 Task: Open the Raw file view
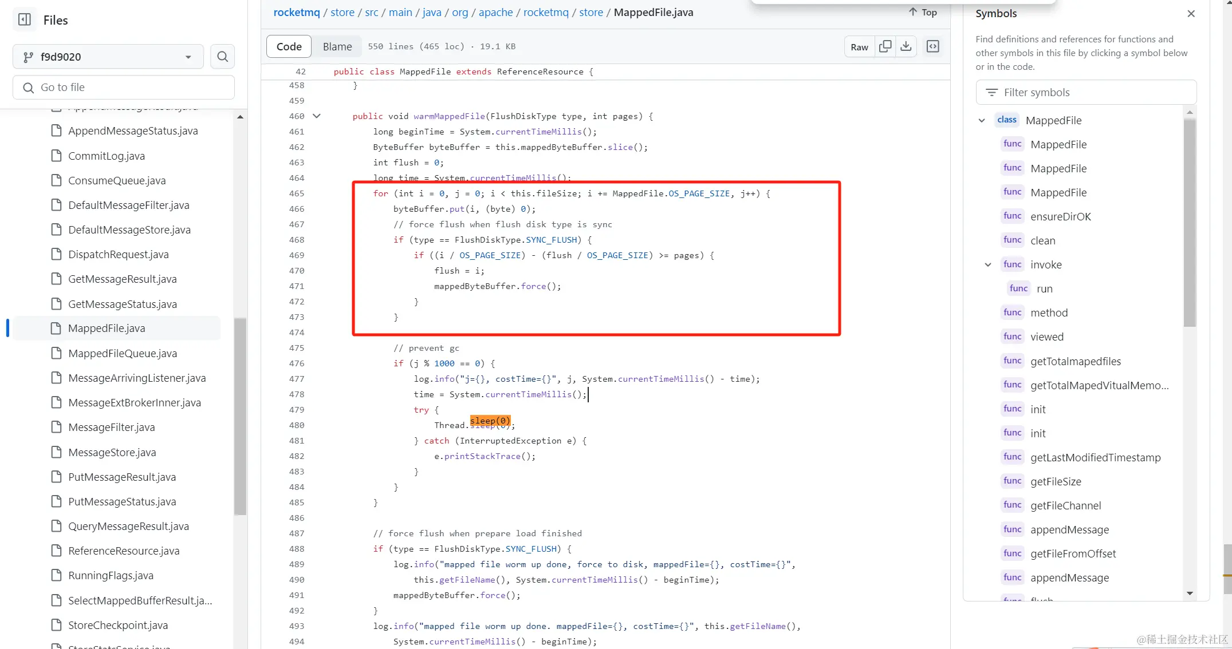[x=859, y=47]
